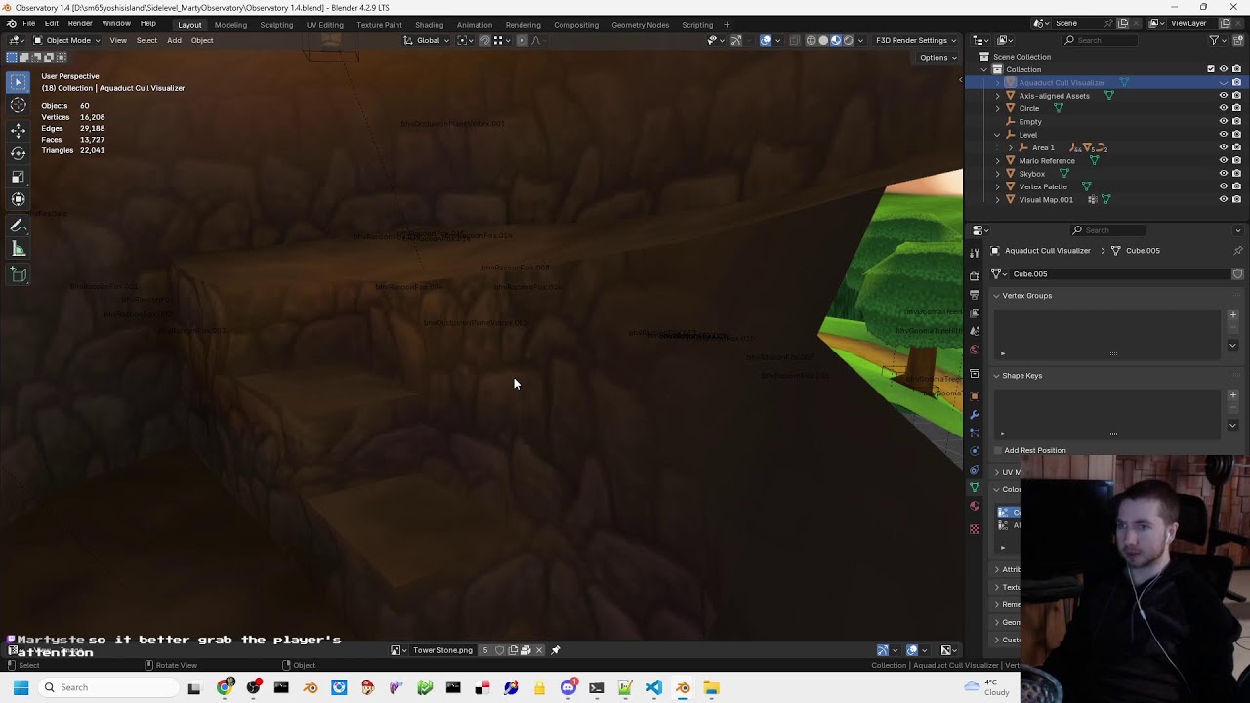Open the Scene properties tab
The image size is (1250, 703).
tap(975, 331)
